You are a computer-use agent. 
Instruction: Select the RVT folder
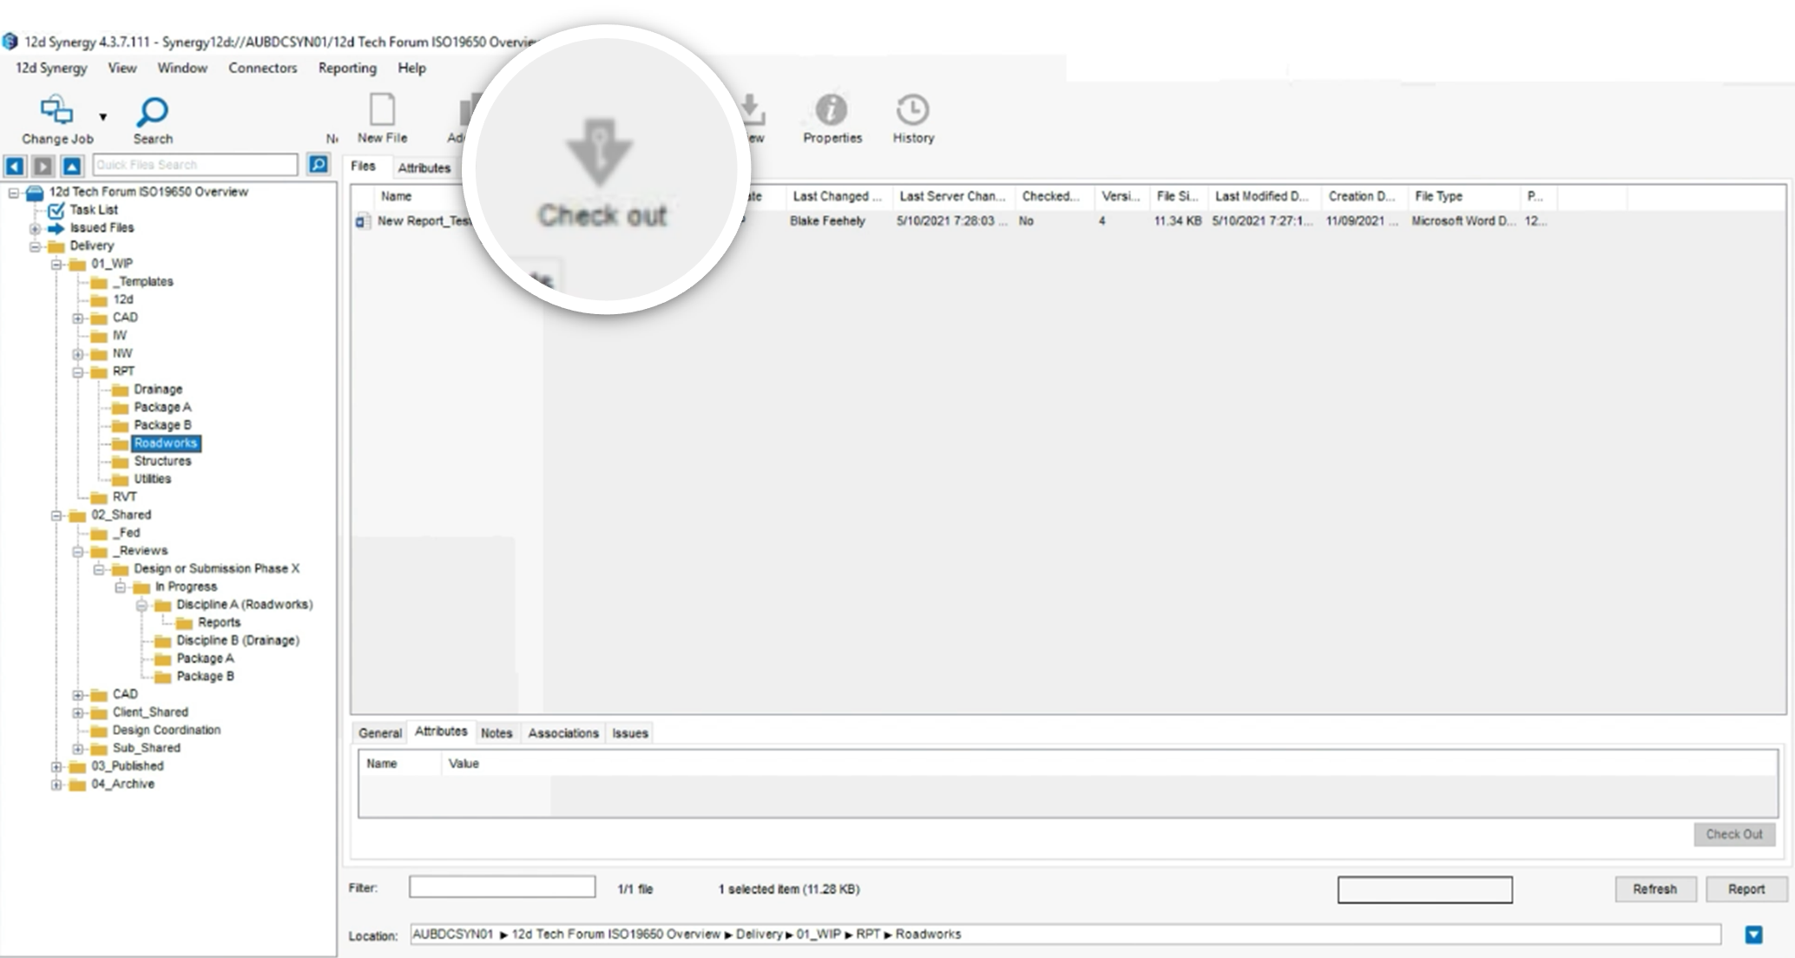[124, 497]
